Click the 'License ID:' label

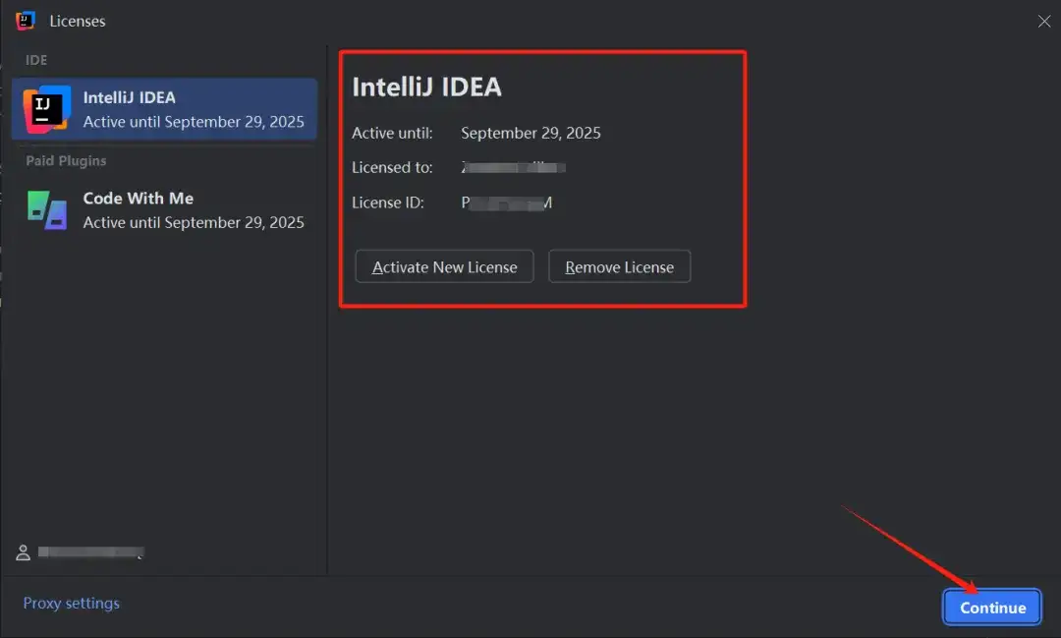coord(388,203)
